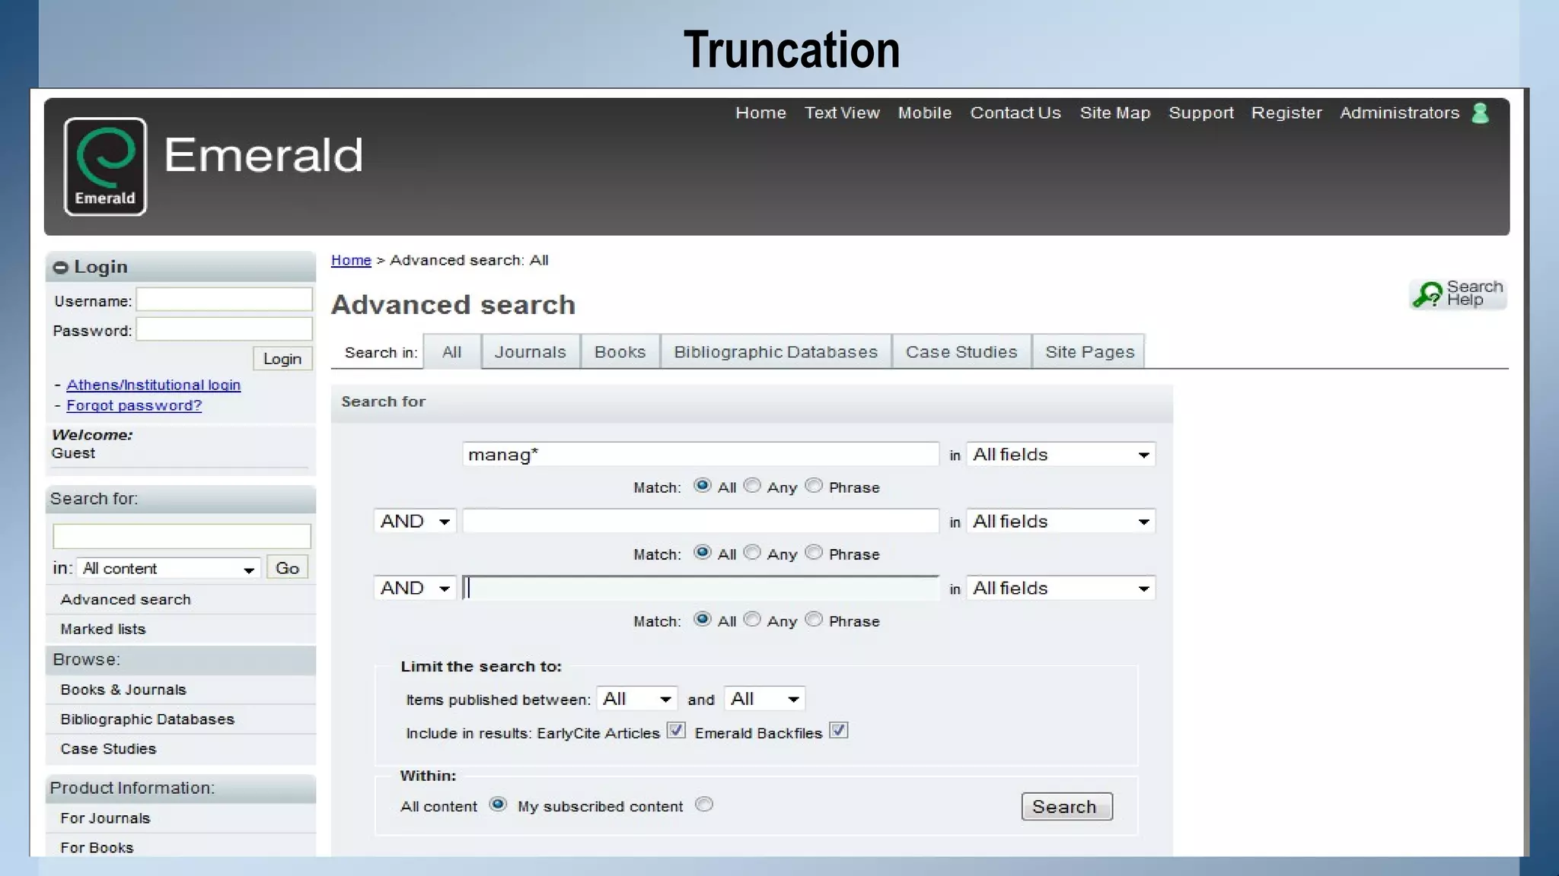Open first AND operator dropdown
The image size is (1559, 876).
pos(415,522)
